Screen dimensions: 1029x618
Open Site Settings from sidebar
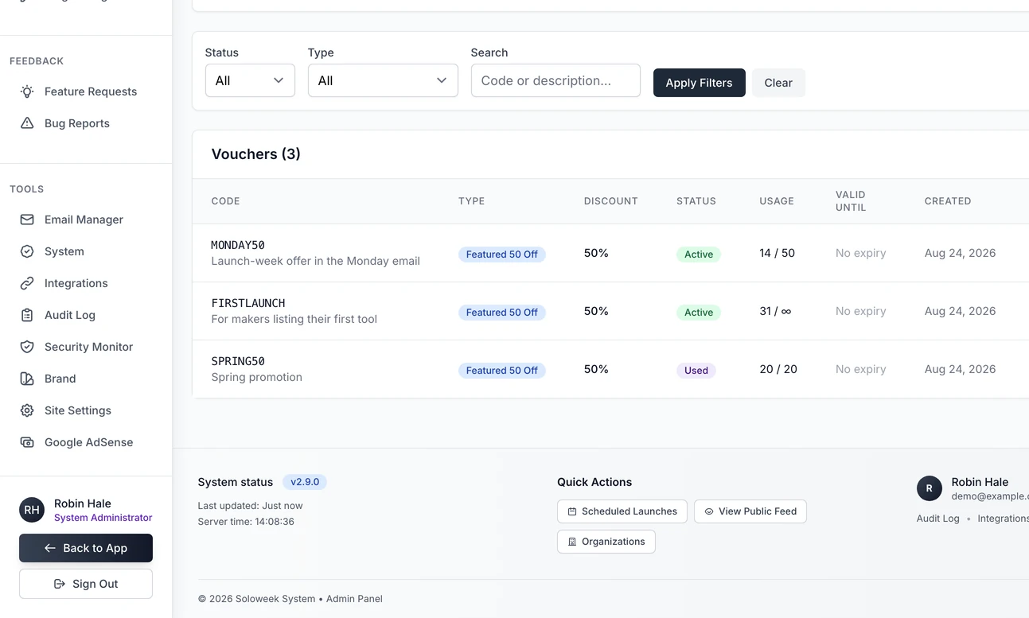click(x=86, y=410)
